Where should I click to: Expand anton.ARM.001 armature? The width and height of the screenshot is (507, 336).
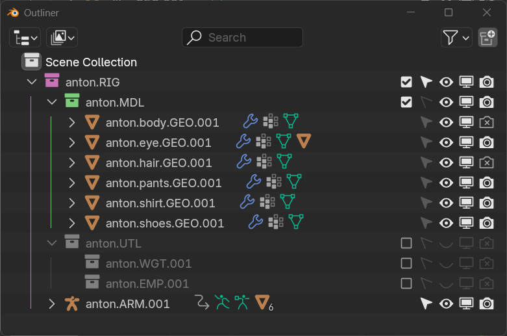tap(51, 304)
